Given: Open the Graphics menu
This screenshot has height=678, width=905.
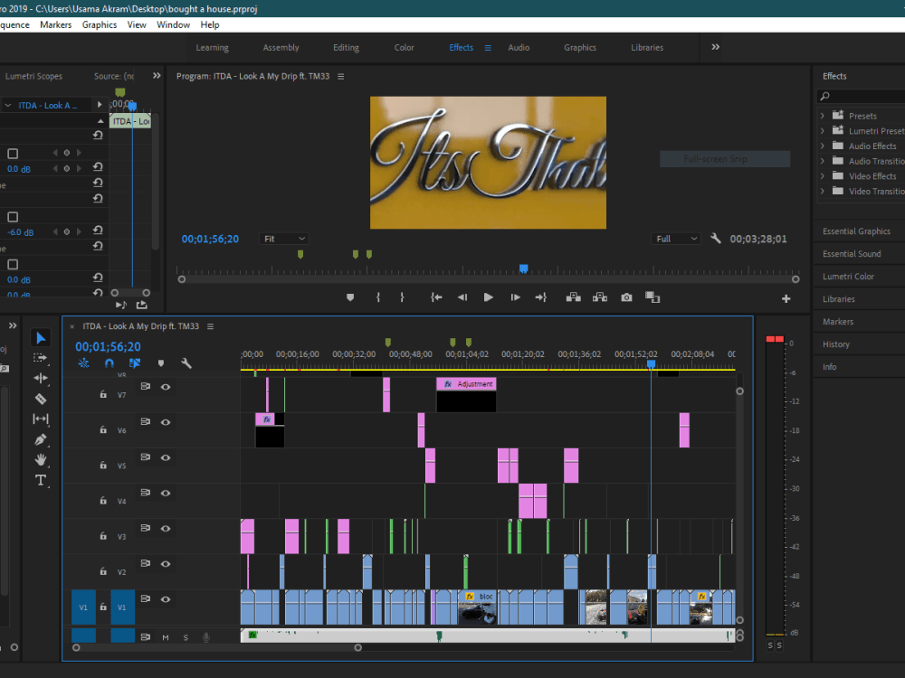Looking at the screenshot, I should (100, 24).
